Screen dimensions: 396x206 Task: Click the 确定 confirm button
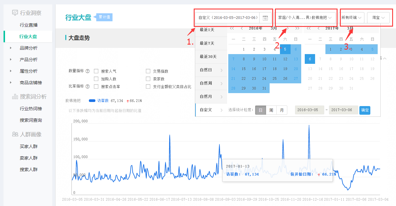(x=365, y=110)
